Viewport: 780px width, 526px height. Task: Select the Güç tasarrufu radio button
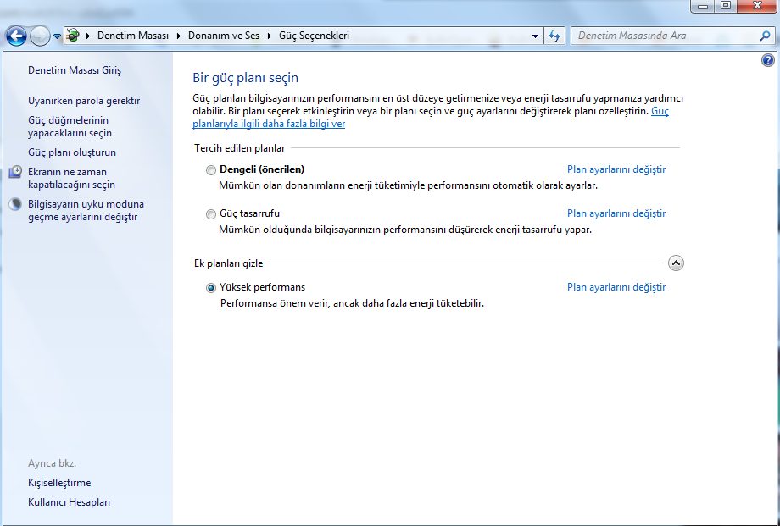[x=211, y=214]
